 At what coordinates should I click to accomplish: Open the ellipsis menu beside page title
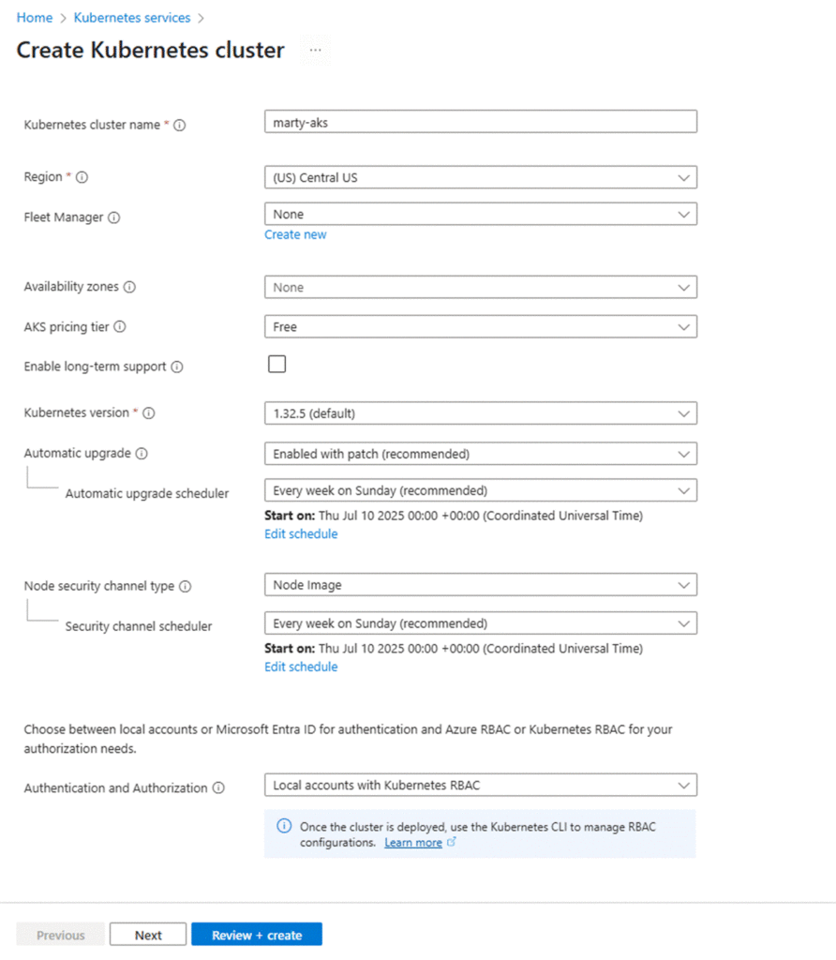(315, 51)
